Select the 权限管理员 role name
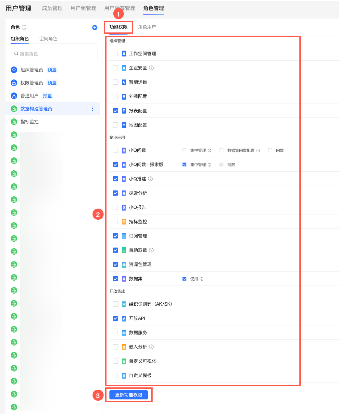The width and height of the screenshot is (339, 414). [32, 83]
